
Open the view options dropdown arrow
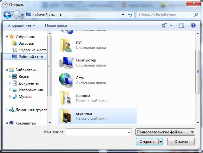tap(171, 25)
